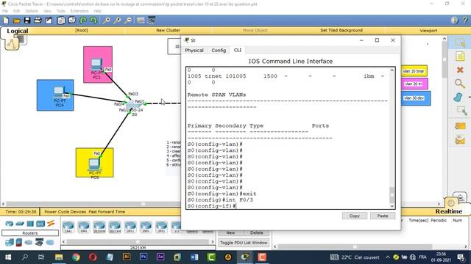The width and height of the screenshot is (471, 264).
Task: Select the Inspect magnifier tool
Action: (460, 84)
